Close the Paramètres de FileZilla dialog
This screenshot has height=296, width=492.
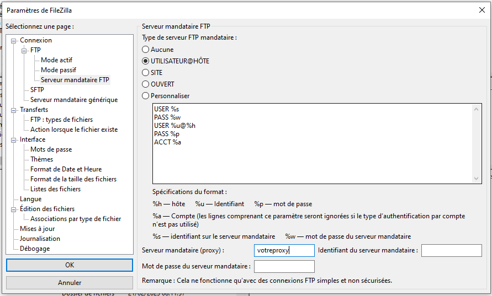[x=480, y=9]
